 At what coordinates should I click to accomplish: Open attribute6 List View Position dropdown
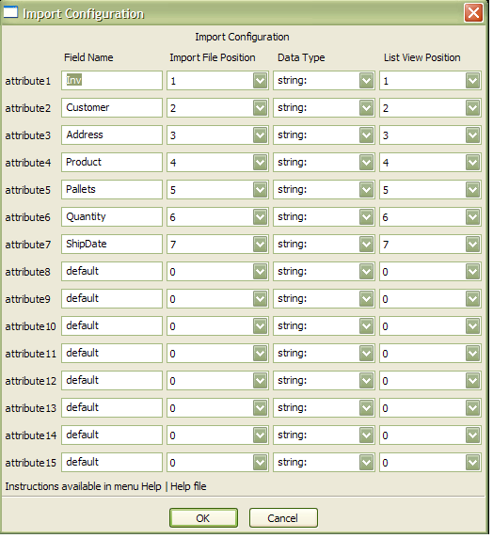(472, 217)
